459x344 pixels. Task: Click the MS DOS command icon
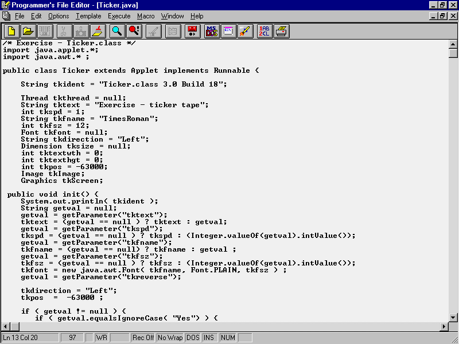212,31
